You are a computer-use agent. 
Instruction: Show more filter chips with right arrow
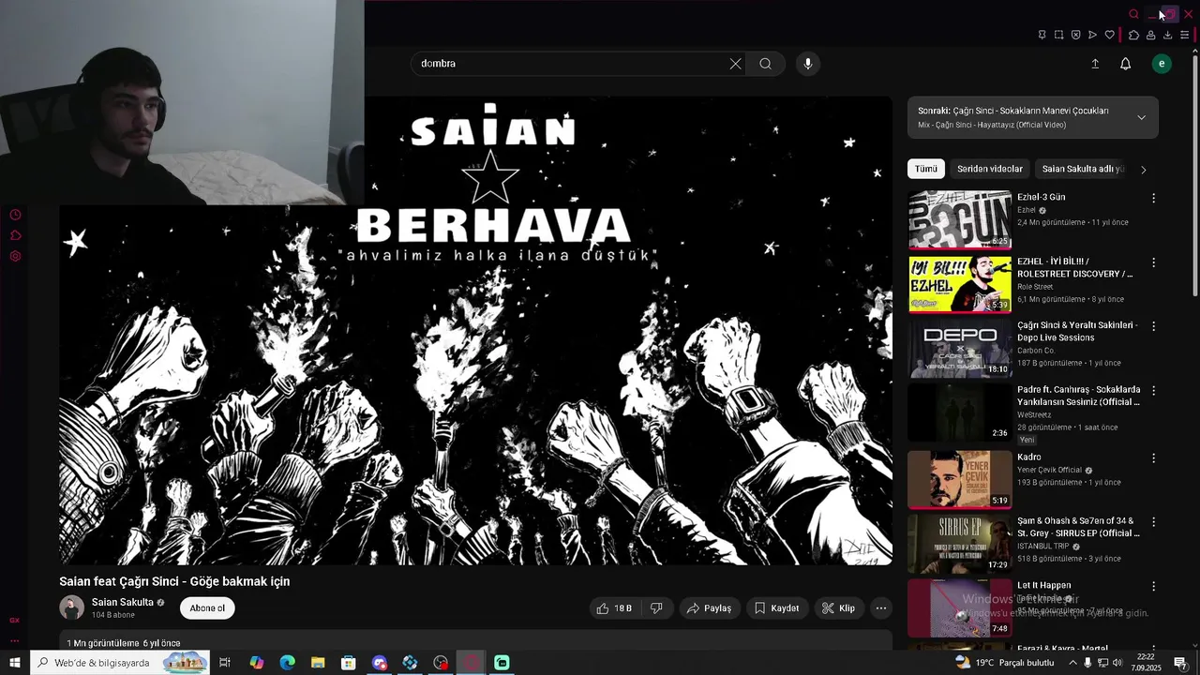pyautogui.click(x=1143, y=170)
